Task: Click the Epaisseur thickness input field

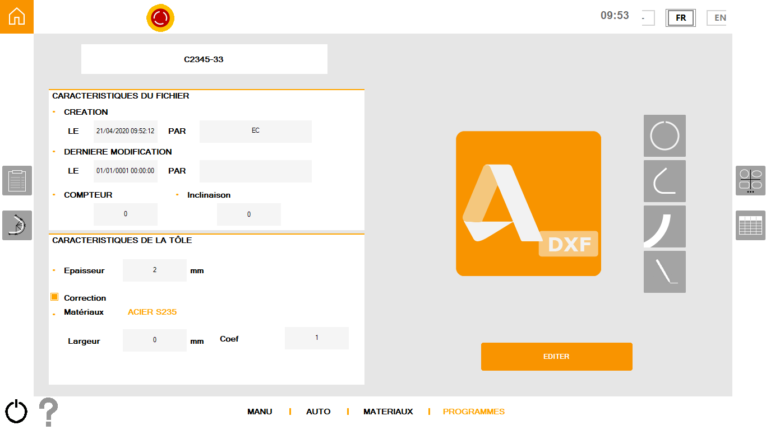Action: point(154,270)
